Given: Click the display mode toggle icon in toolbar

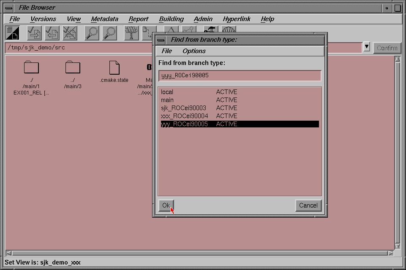Looking at the screenshot, I should coord(12,33).
